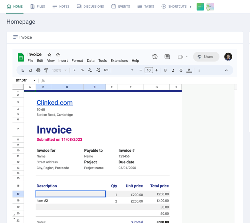Format as currency with pound icon

pos(74,70)
